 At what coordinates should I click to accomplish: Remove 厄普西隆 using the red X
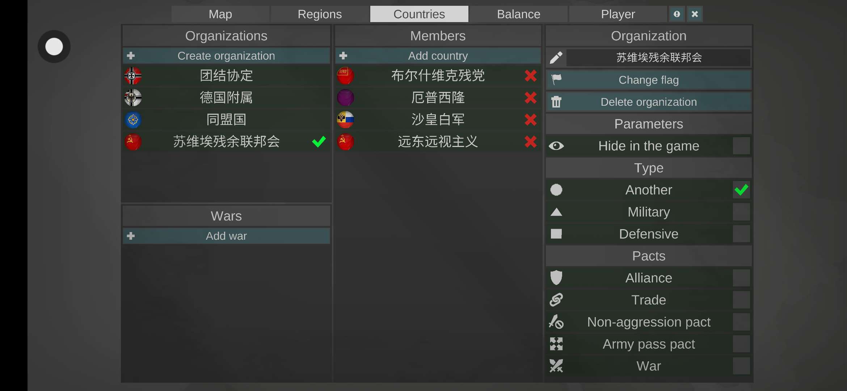tap(530, 98)
